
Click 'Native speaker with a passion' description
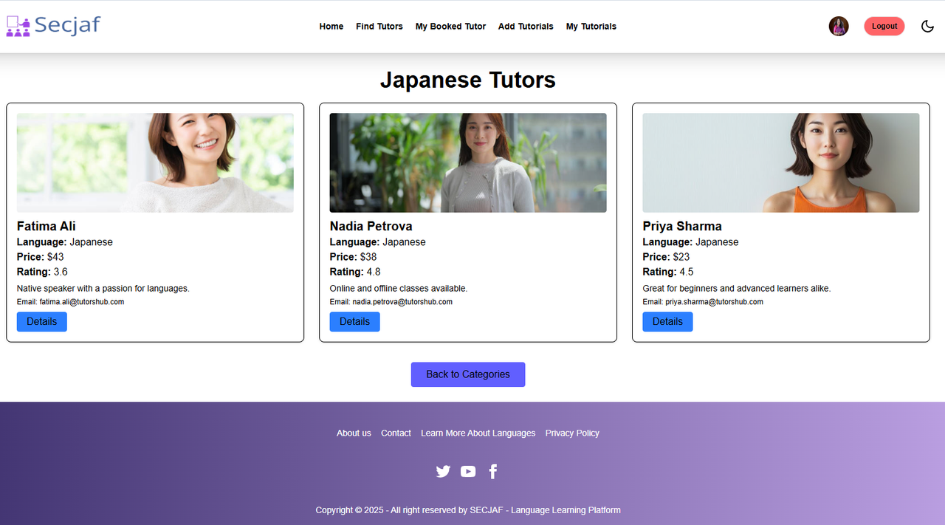pos(103,289)
